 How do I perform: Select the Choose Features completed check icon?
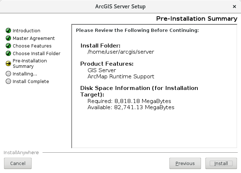[x=8, y=46]
